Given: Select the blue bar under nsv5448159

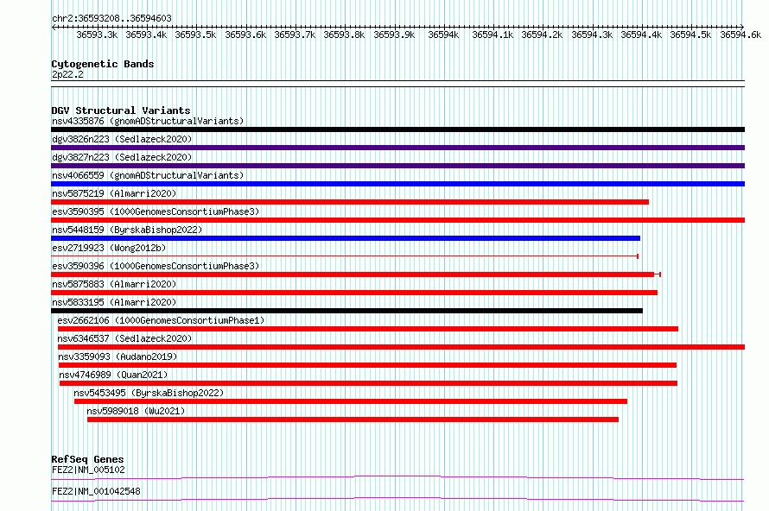Looking at the screenshot, I should click(346, 238).
